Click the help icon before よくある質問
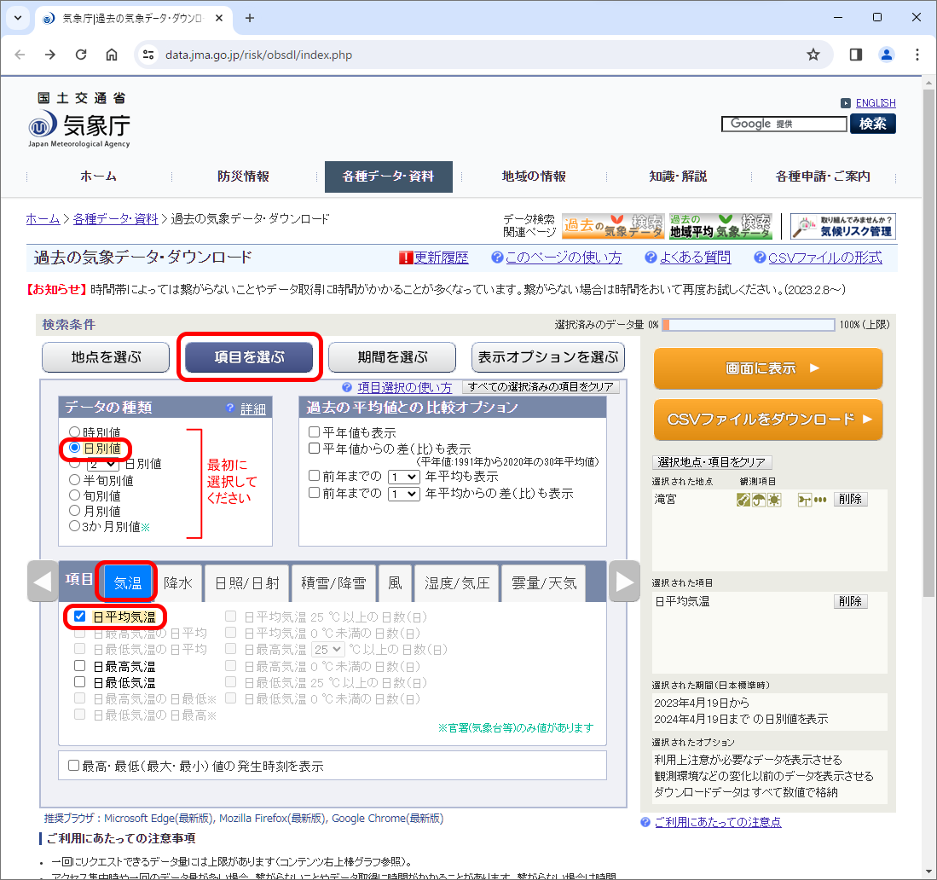Image resolution: width=937 pixels, height=880 pixels. coord(651,257)
